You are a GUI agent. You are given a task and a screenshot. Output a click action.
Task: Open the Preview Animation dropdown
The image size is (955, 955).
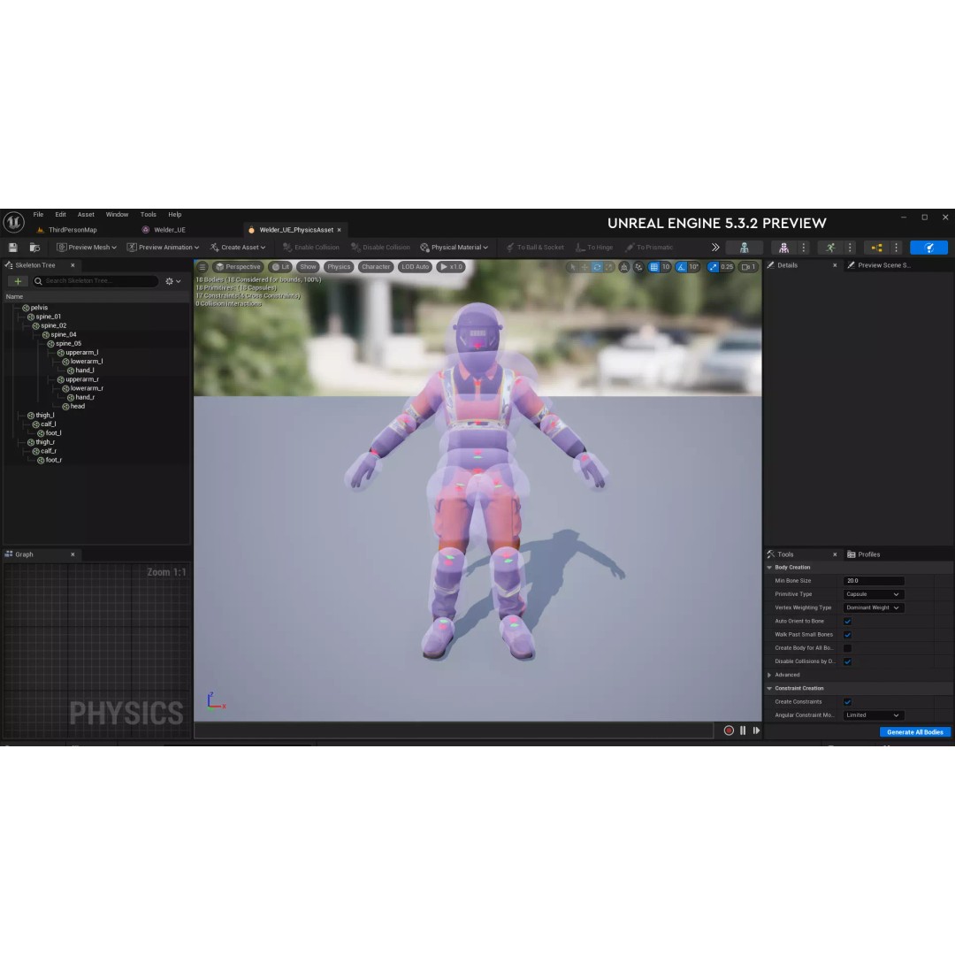point(163,248)
